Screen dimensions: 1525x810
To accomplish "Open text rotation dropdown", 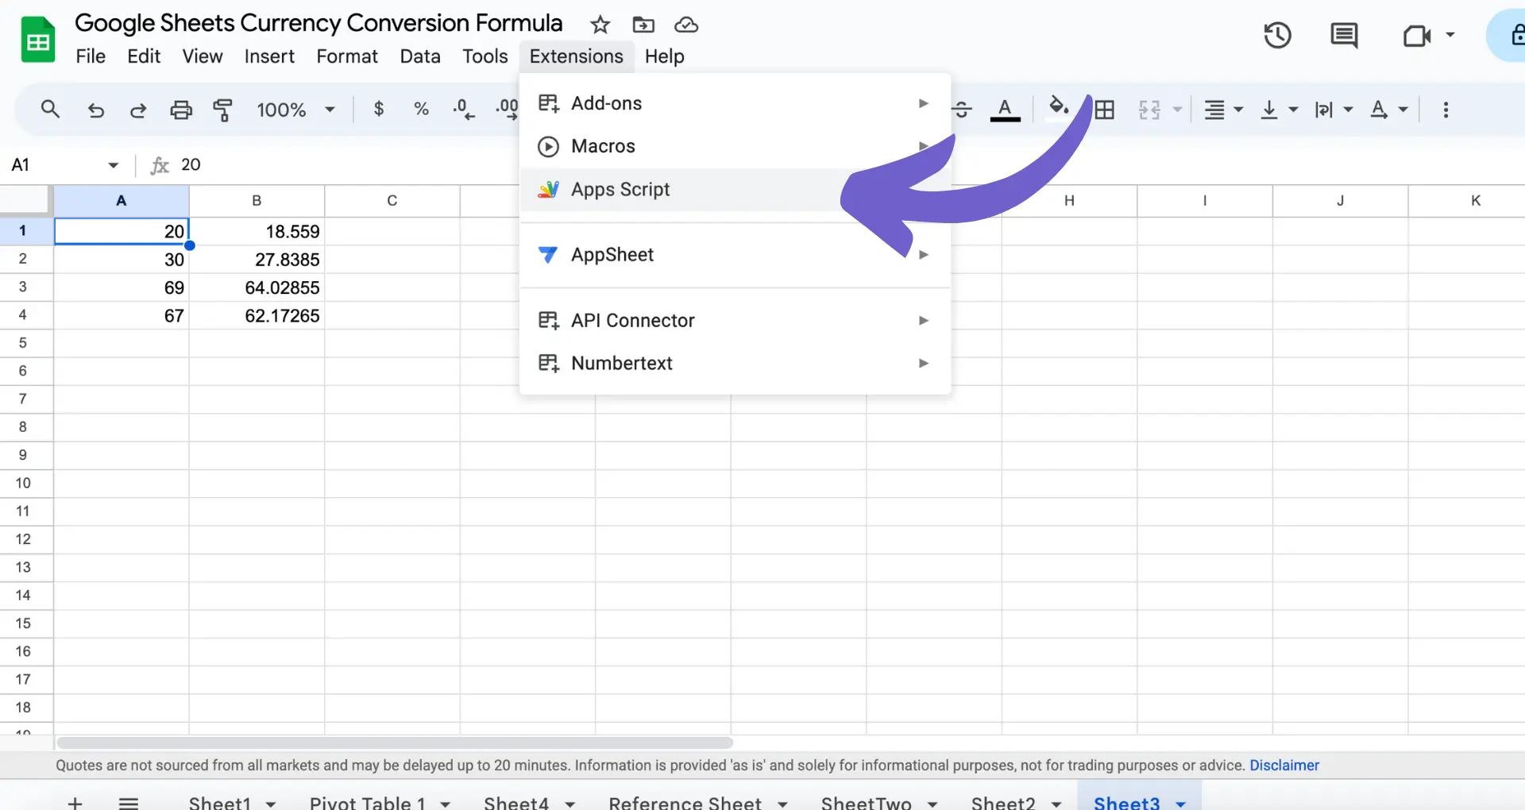I will point(1388,110).
